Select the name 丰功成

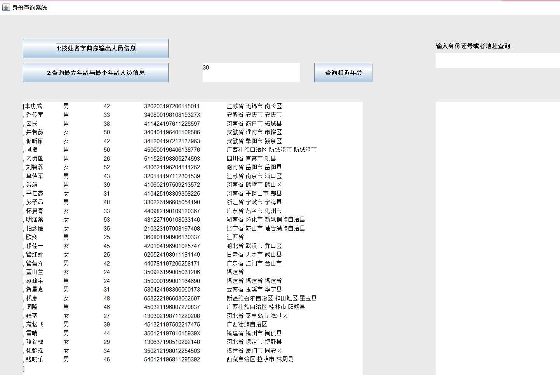coord(33,106)
